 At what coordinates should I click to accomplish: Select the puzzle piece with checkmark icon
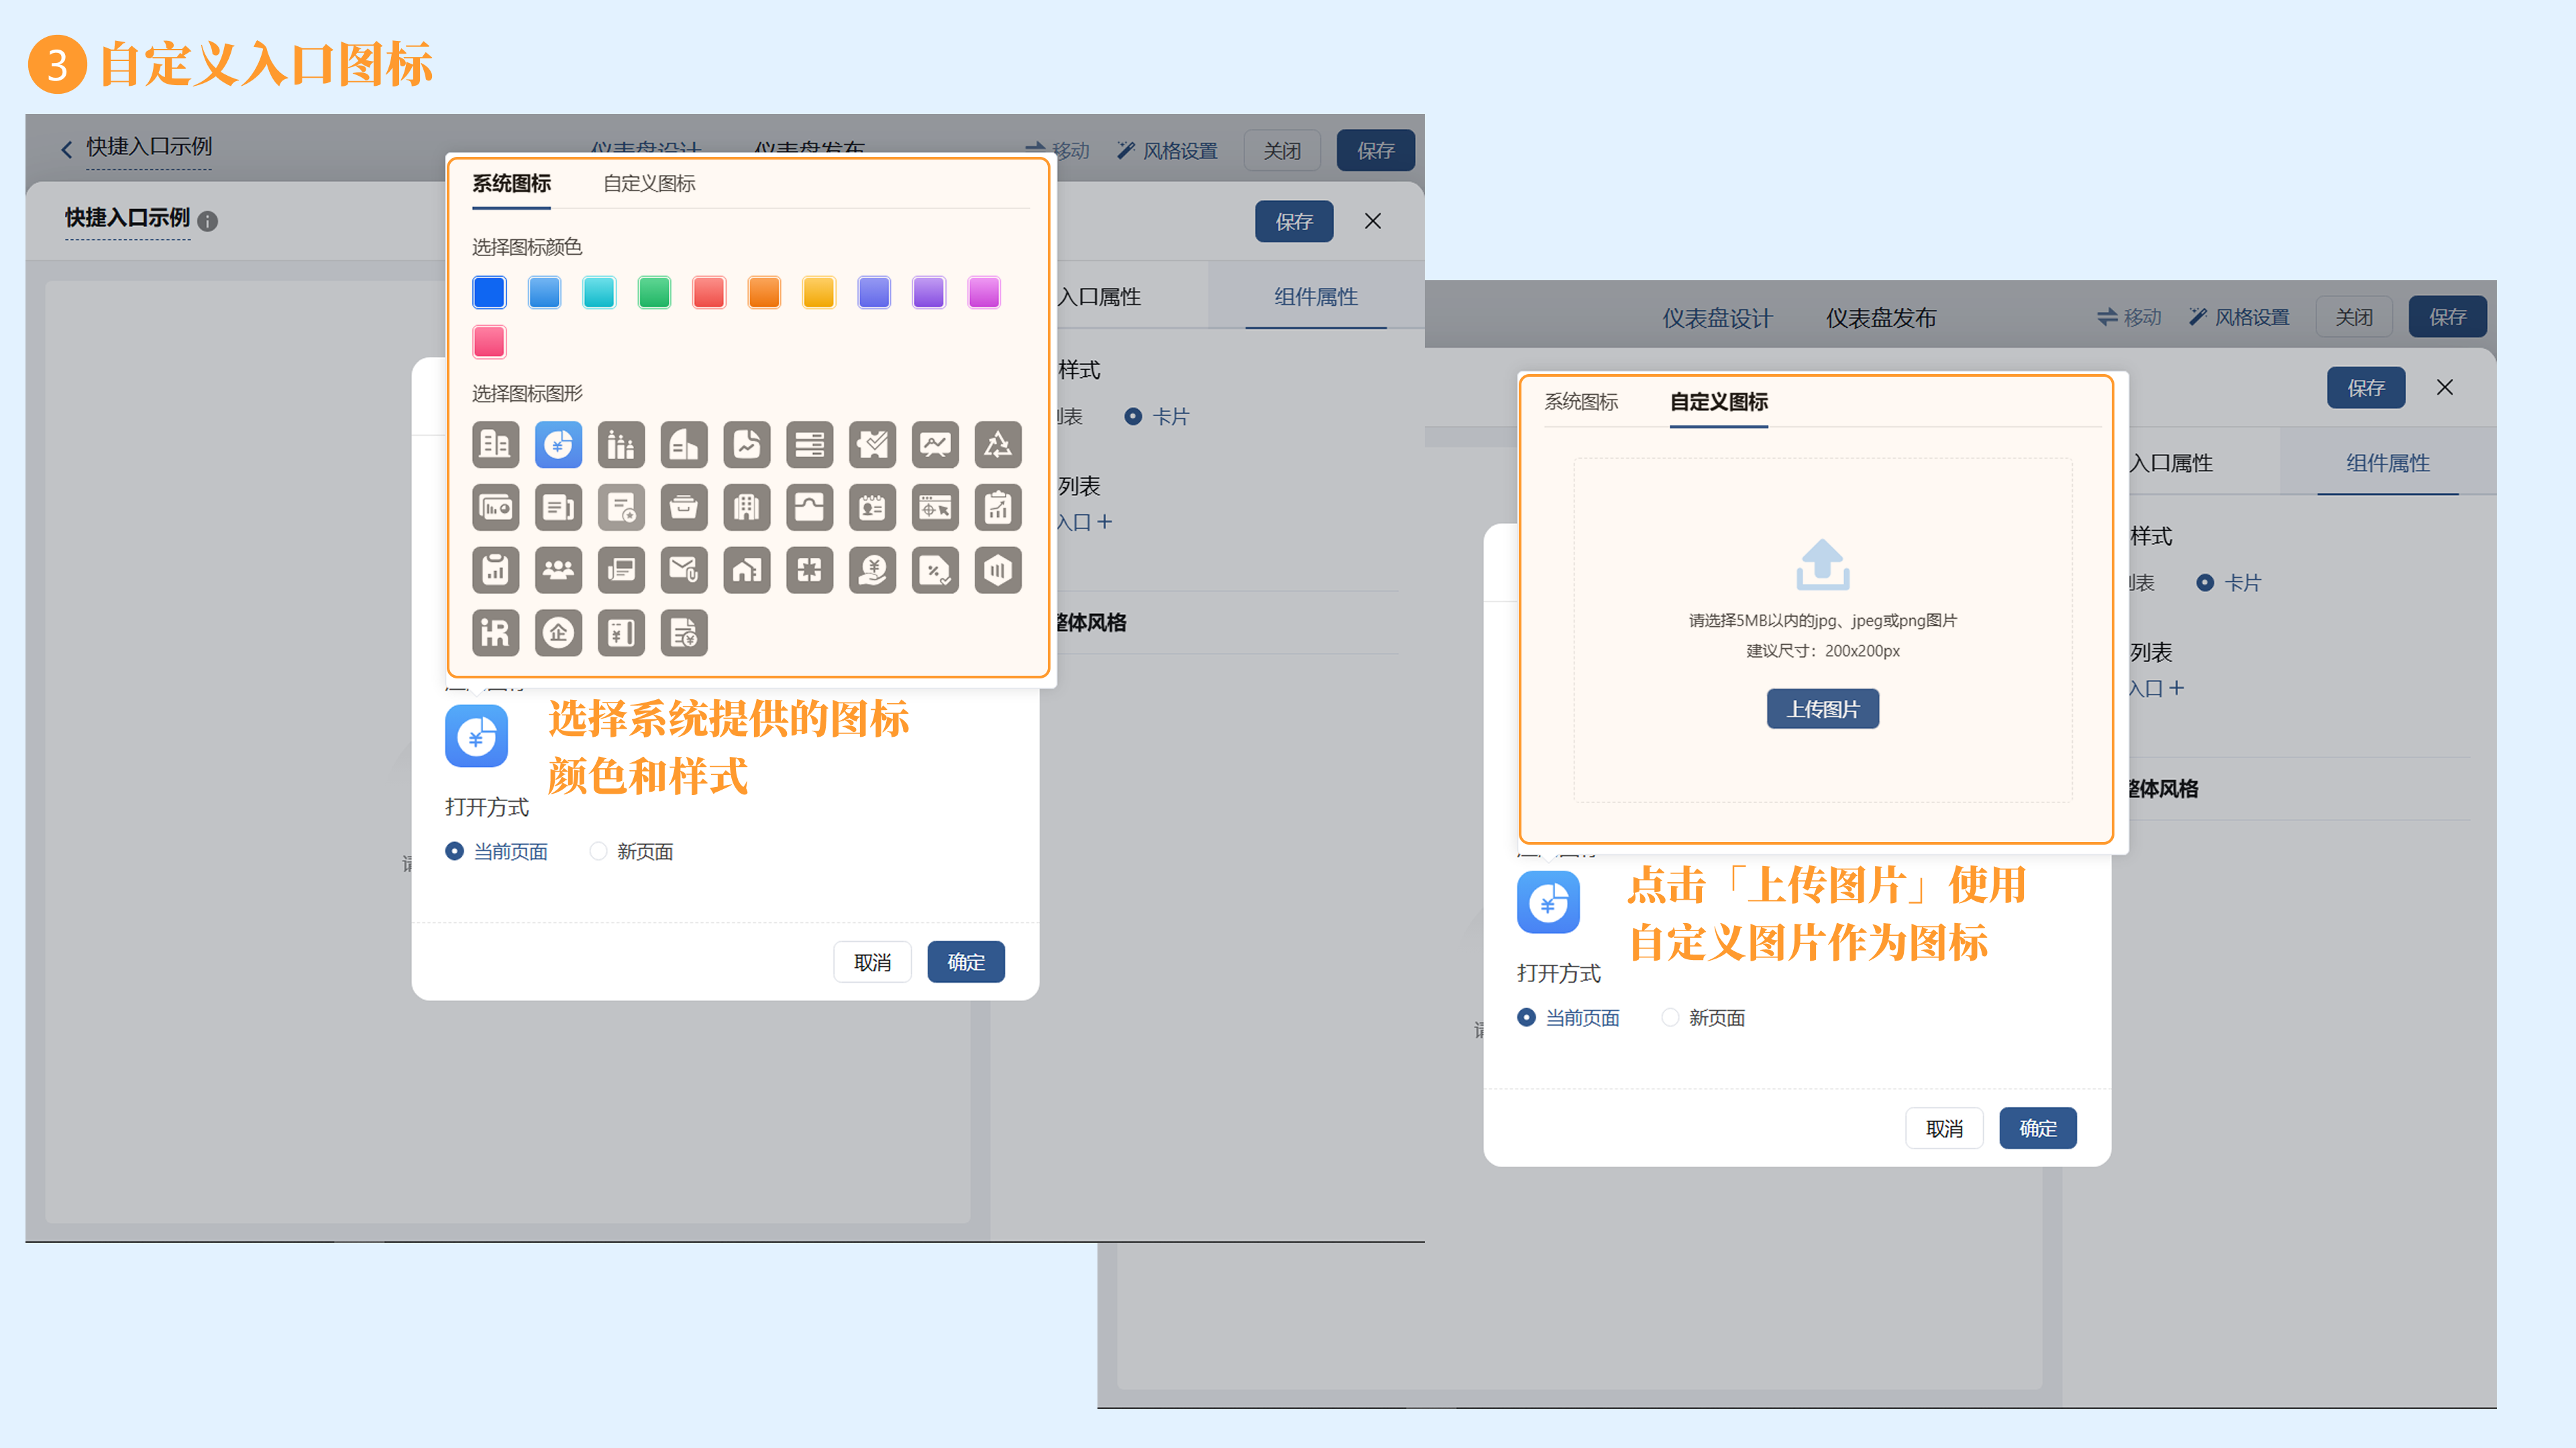coord(872,444)
